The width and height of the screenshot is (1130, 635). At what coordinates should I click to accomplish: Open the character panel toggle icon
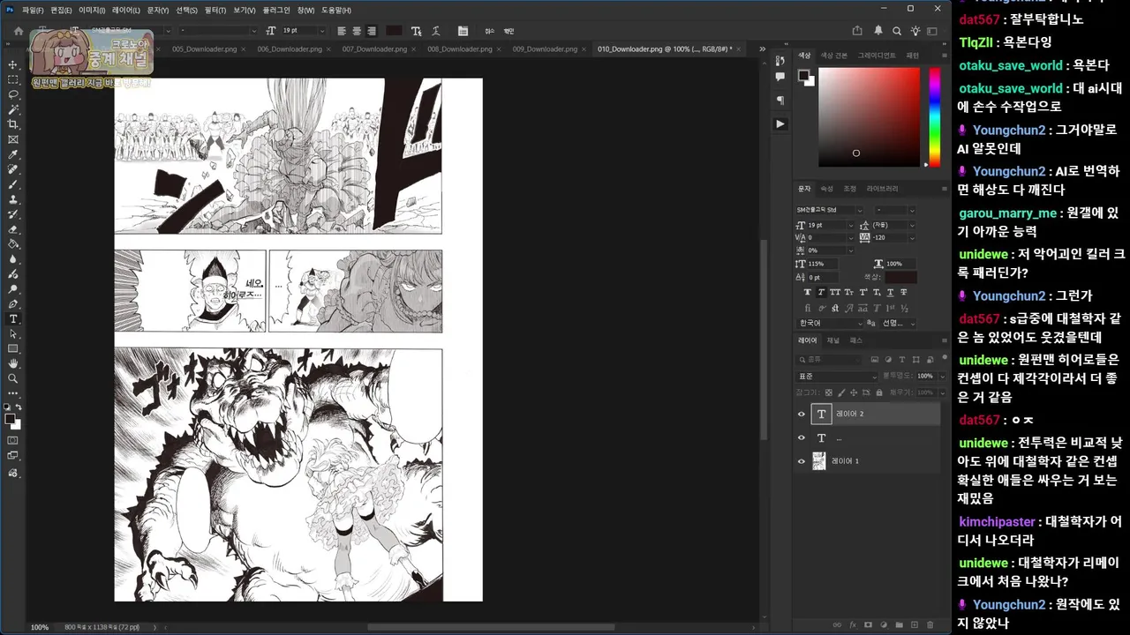pyautogui.click(x=463, y=31)
